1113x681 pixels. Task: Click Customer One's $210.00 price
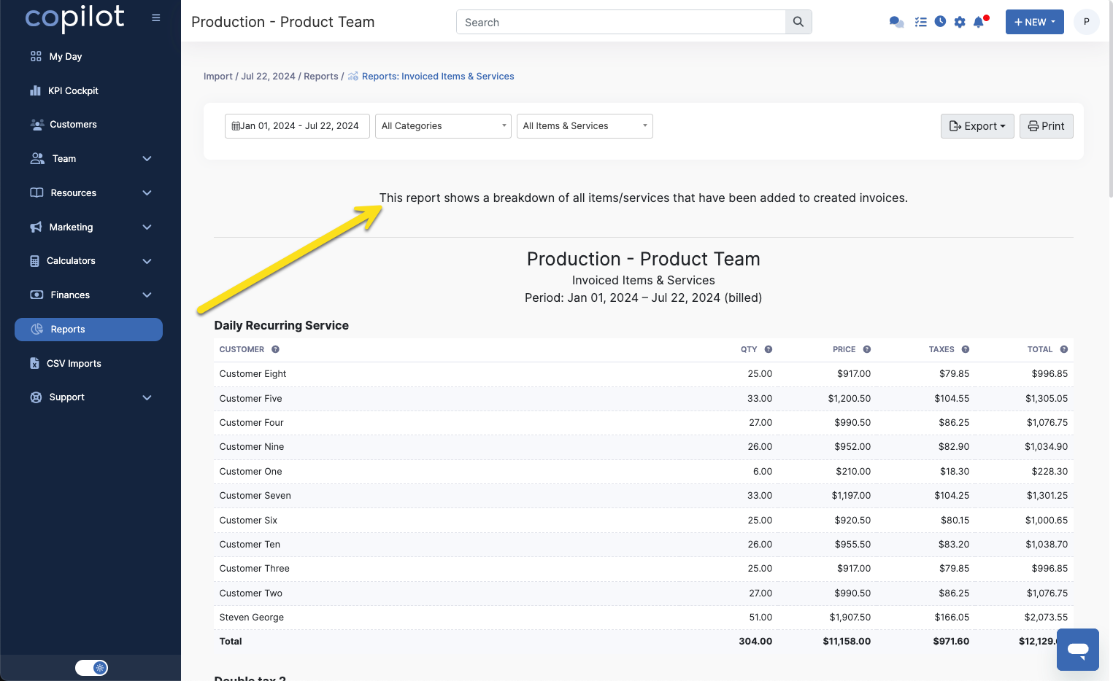tap(853, 472)
